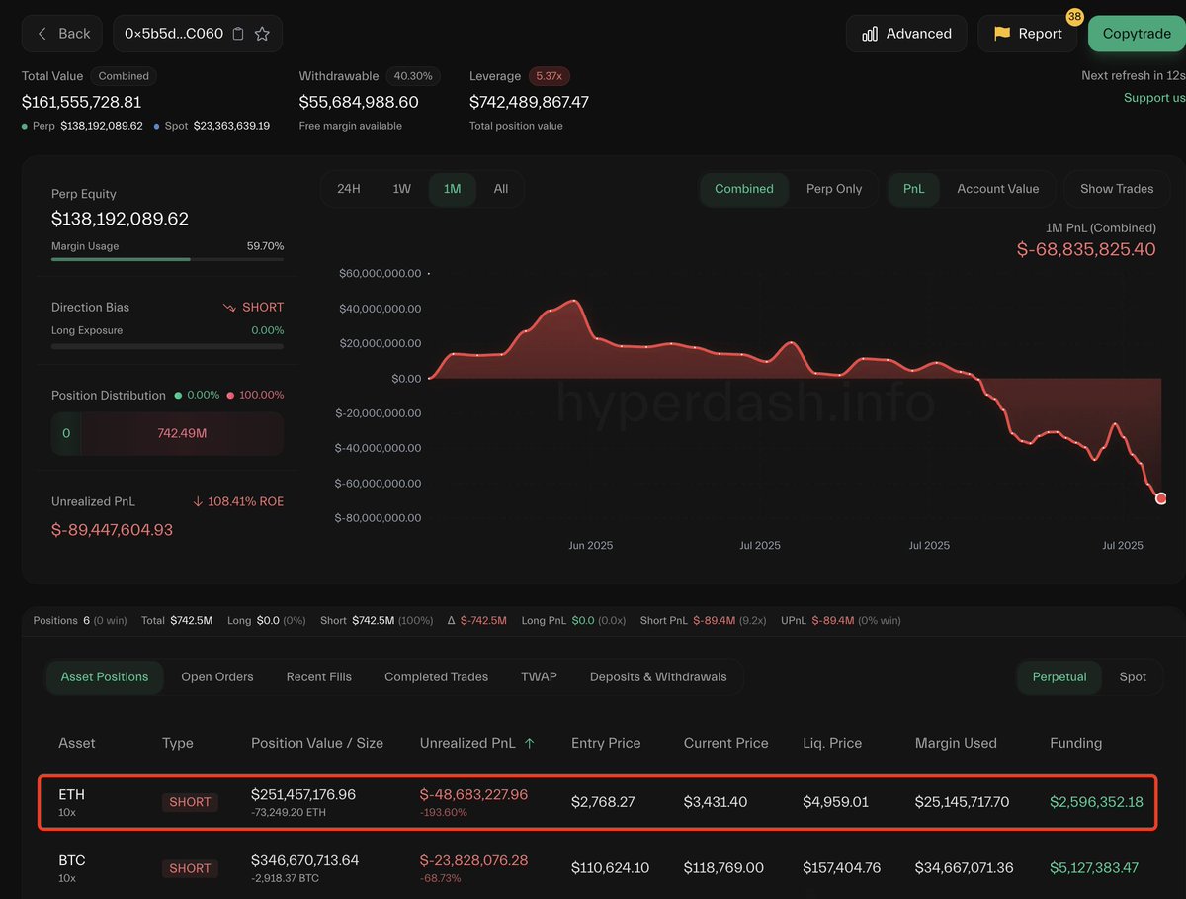Select the 24H time range
The image size is (1186, 899).
click(348, 188)
